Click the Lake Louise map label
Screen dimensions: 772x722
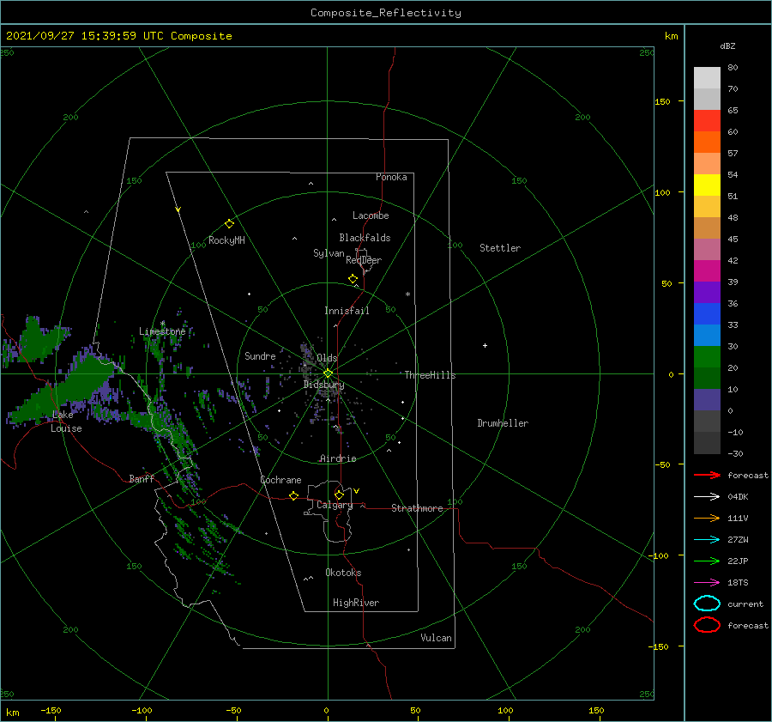point(66,422)
